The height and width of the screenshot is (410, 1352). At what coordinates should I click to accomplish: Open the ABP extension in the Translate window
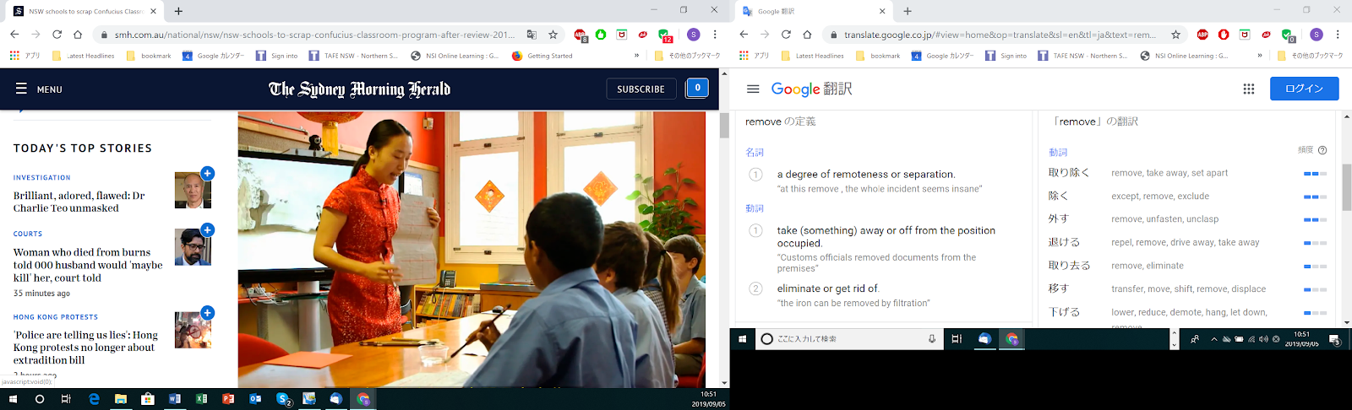pos(1202,35)
